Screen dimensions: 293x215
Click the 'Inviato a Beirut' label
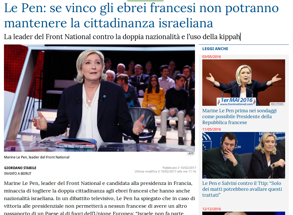pyautogui.click(x=18, y=173)
